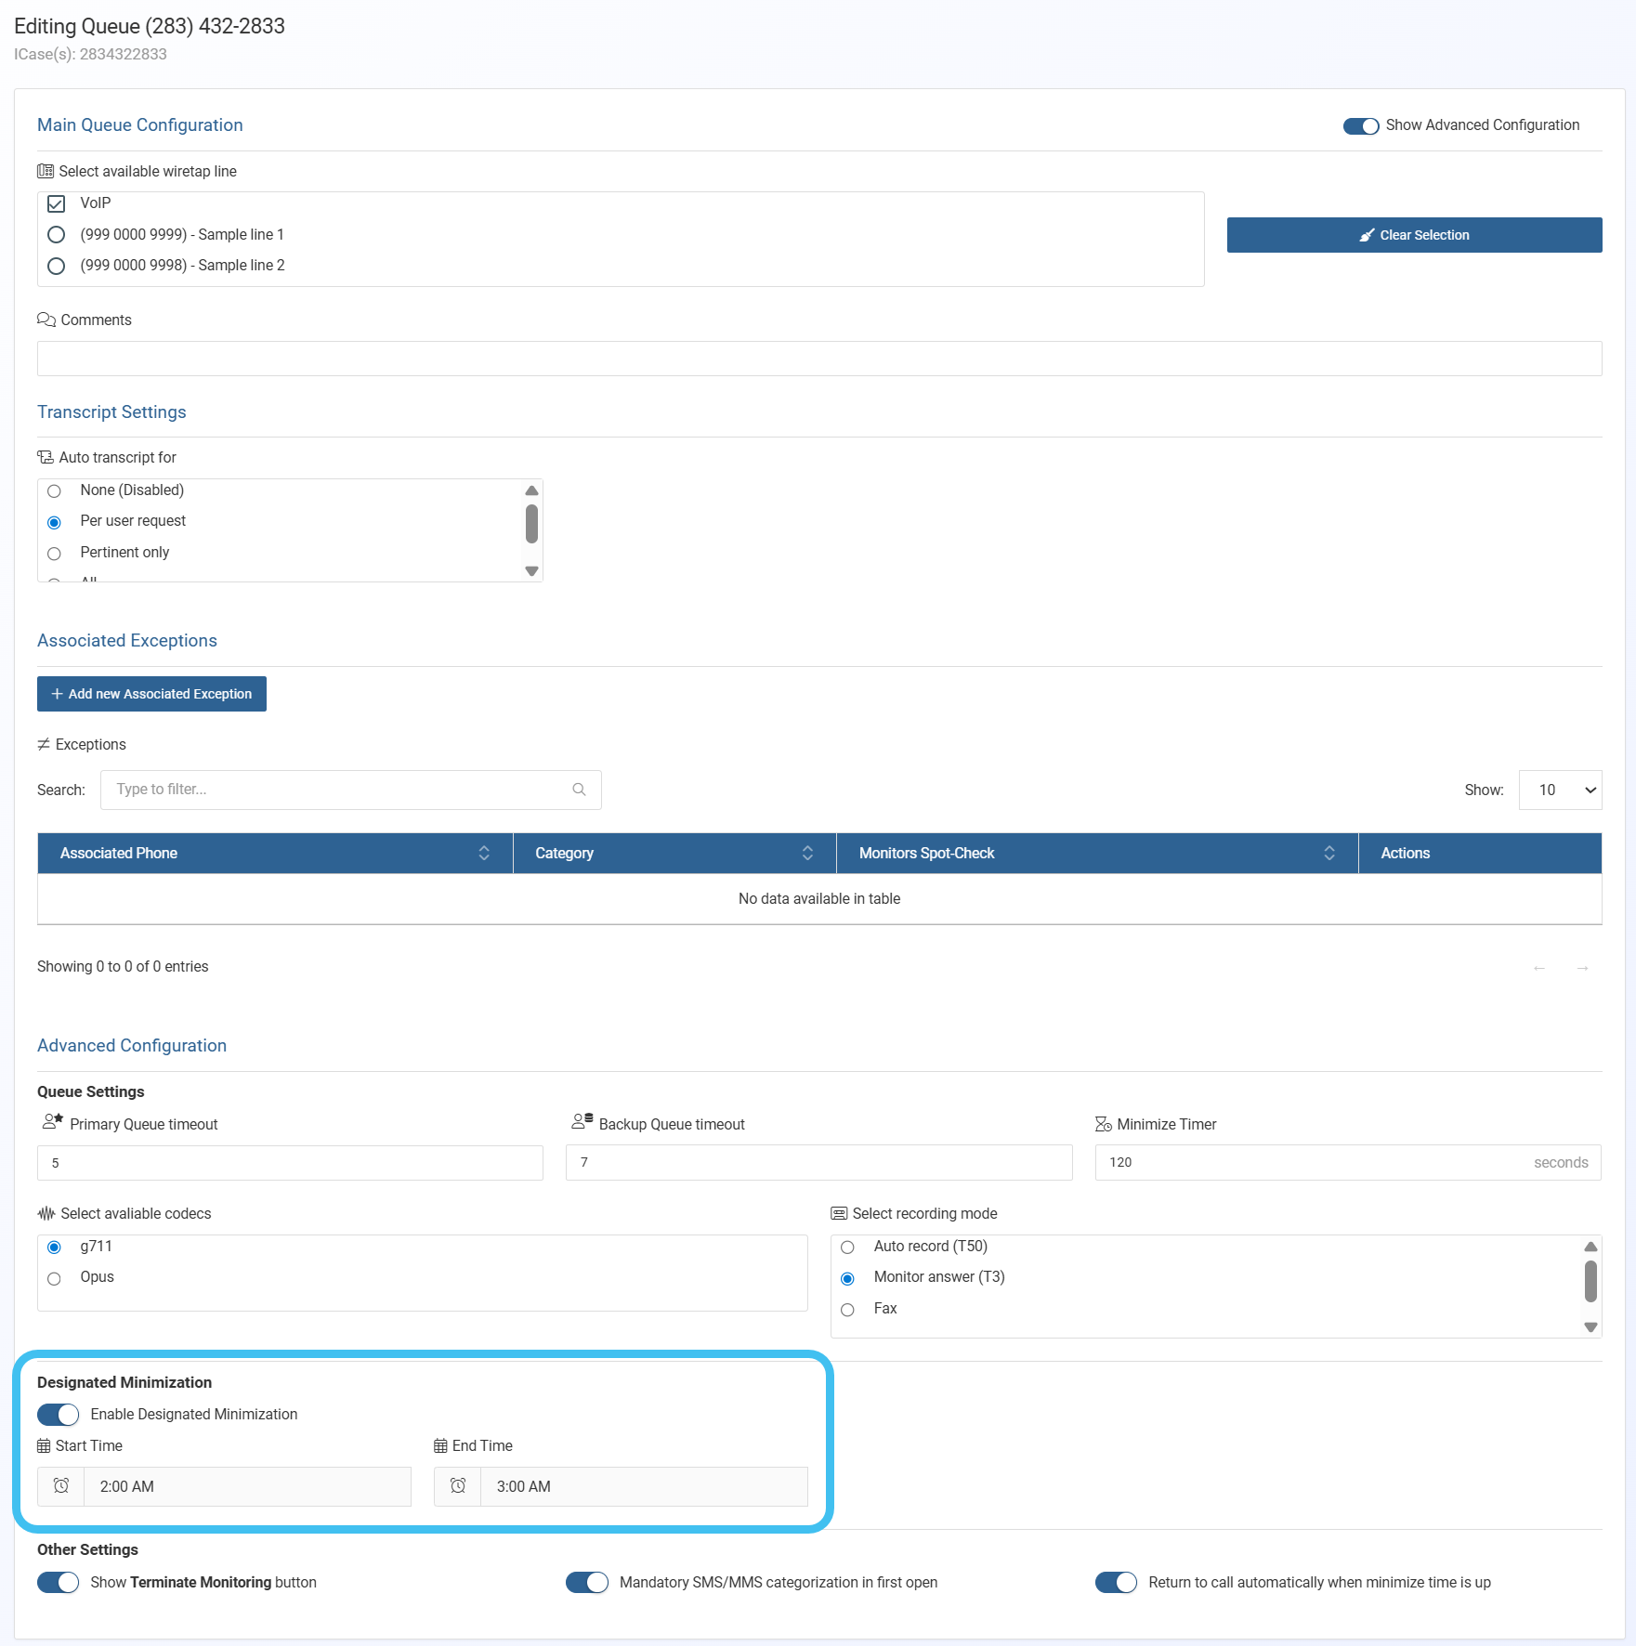This screenshot has height=1646, width=1636.
Task: Select Sample line 1 wiretap option
Action: (x=56, y=234)
